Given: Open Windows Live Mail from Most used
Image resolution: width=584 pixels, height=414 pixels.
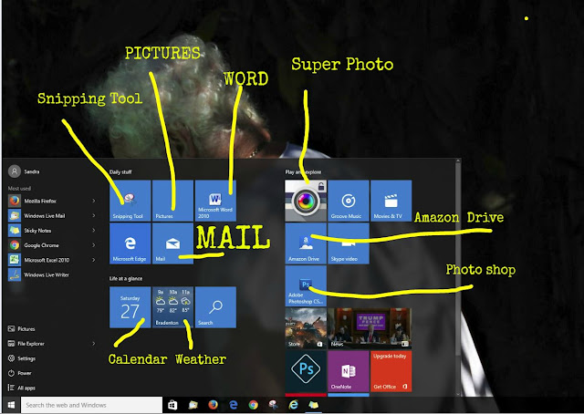Looking at the screenshot, I should pos(52,215).
